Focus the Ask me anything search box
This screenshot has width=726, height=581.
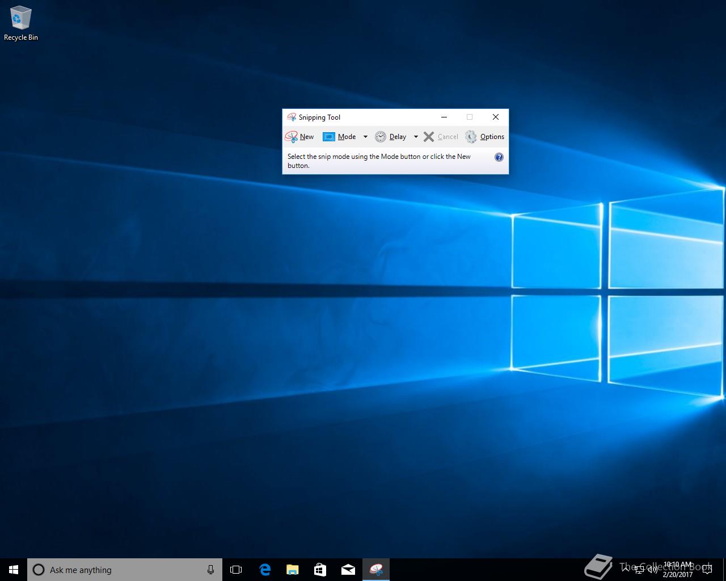pyautogui.click(x=125, y=570)
